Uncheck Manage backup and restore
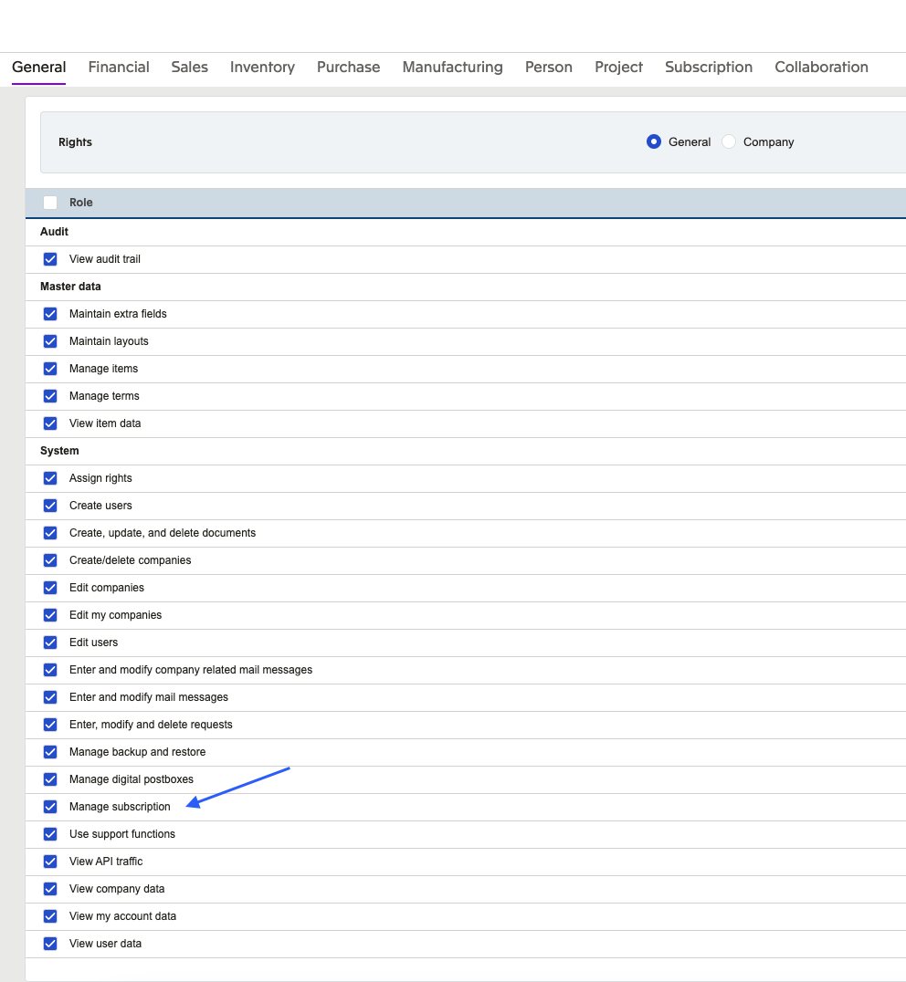Viewport: 906px width, 982px height. 50,752
